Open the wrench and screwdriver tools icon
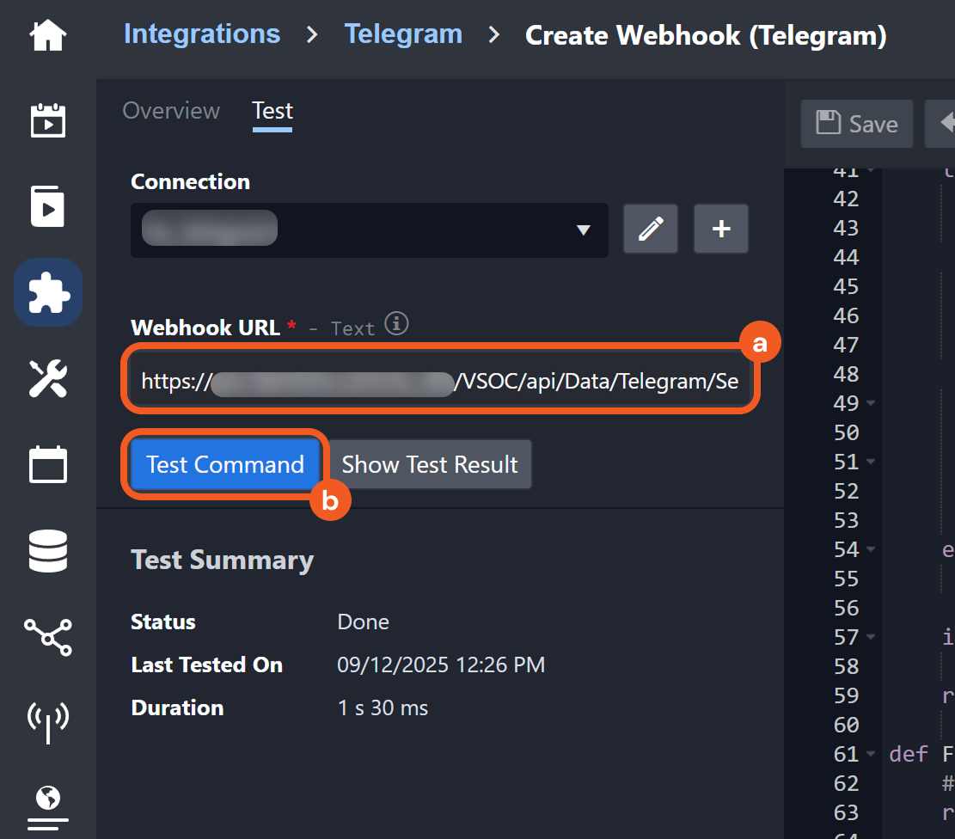This screenshot has width=955, height=839. [47, 378]
